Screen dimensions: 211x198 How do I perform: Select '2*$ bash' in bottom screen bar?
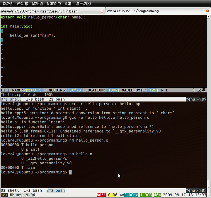tap(56, 190)
